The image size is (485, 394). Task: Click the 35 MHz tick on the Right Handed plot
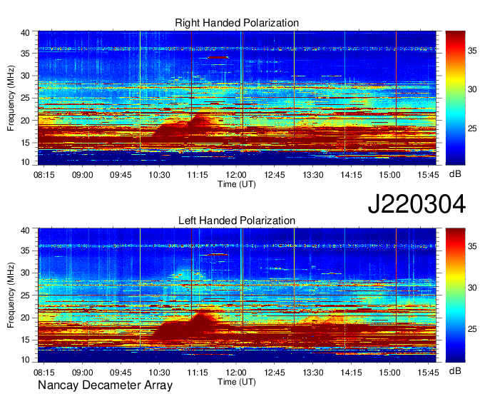(26, 54)
